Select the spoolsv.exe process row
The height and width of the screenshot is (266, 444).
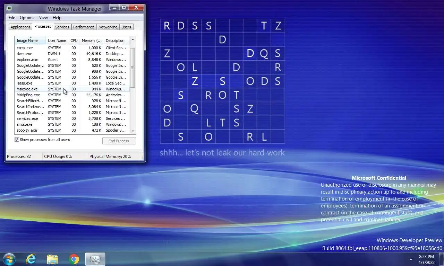[x=72, y=130]
